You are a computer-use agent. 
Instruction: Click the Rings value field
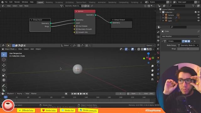click(188, 49)
